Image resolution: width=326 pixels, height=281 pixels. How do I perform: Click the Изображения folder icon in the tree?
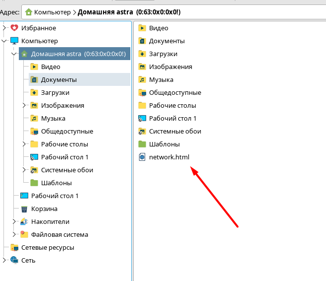coord(34,105)
